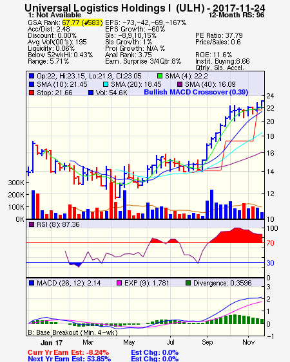Click Below 52wkHi: 0.43% entry

pyautogui.click(x=60, y=55)
